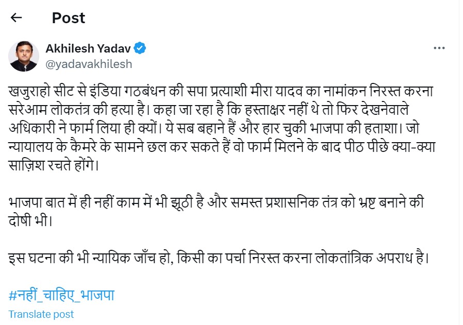
Task: Open the Akhilesh Yadav display name
Action: pyautogui.click(x=88, y=48)
